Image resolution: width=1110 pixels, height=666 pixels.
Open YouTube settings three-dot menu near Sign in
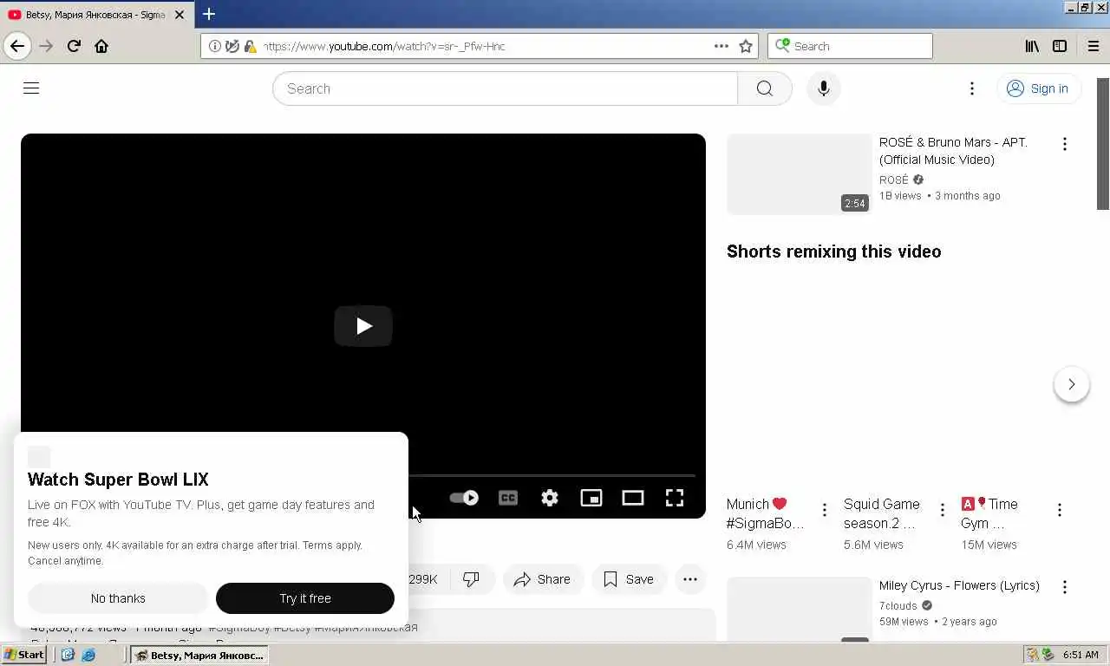972,88
